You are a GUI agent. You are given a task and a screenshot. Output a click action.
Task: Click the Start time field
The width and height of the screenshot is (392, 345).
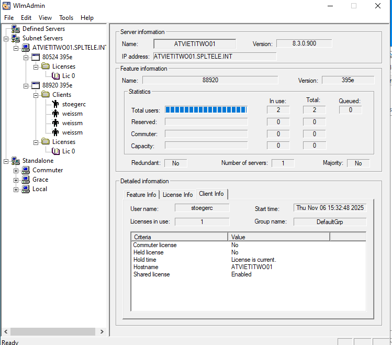[x=330, y=208]
